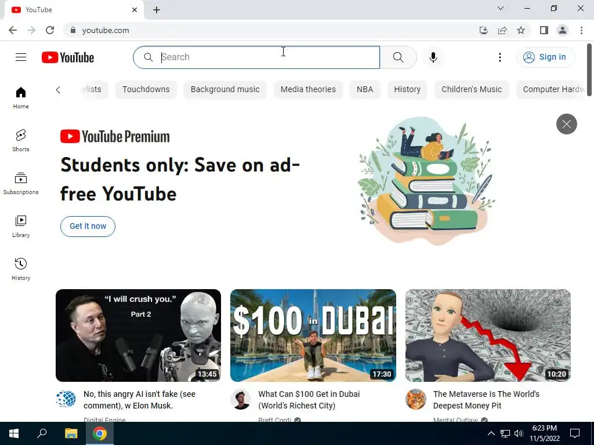The image size is (594, 445).
Task: Click browser forward arrow
Action: 31,30
